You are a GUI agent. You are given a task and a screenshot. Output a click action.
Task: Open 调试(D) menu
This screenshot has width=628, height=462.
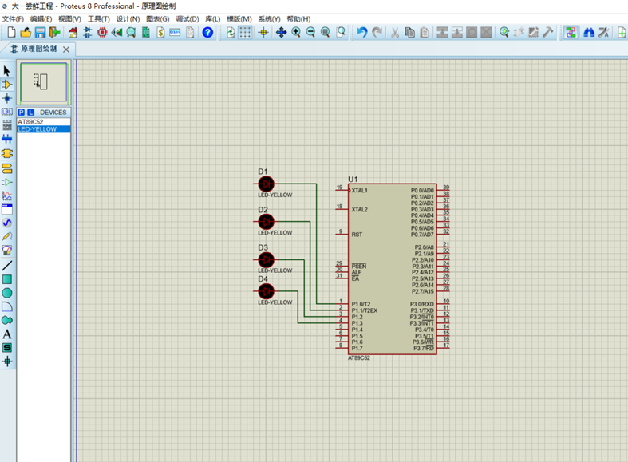coord(187,19)
